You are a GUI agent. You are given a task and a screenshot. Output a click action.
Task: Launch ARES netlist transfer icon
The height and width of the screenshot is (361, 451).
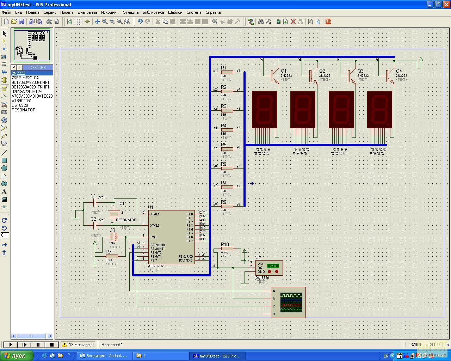(x=328, y=22)
